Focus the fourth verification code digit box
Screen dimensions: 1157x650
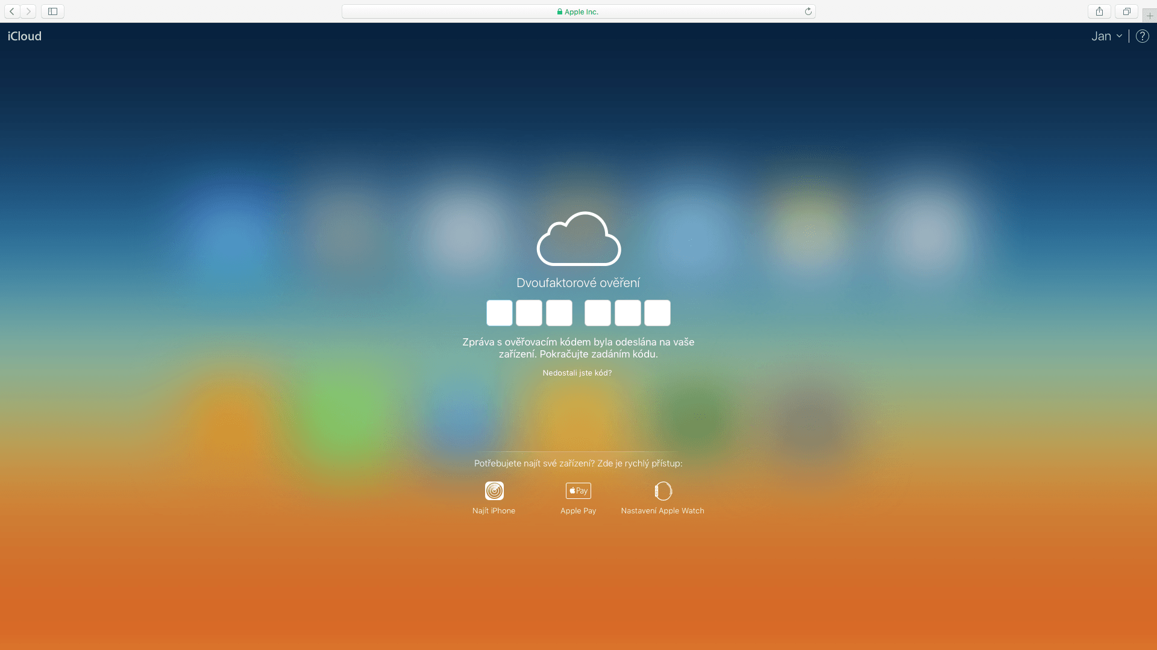[598, 313]
